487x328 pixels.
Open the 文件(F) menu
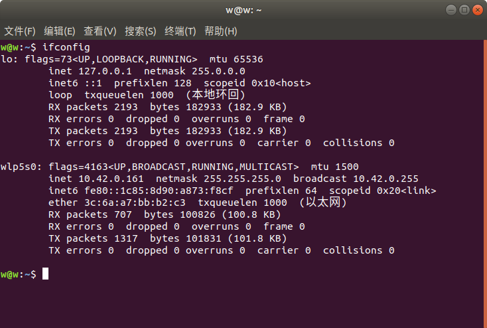point(20,31)
